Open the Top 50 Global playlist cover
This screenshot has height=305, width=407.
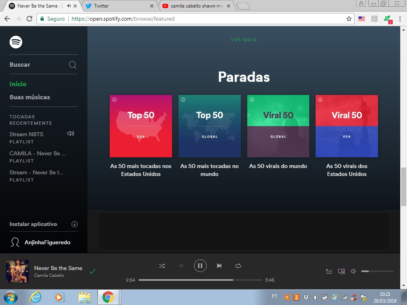coord(209,126)
